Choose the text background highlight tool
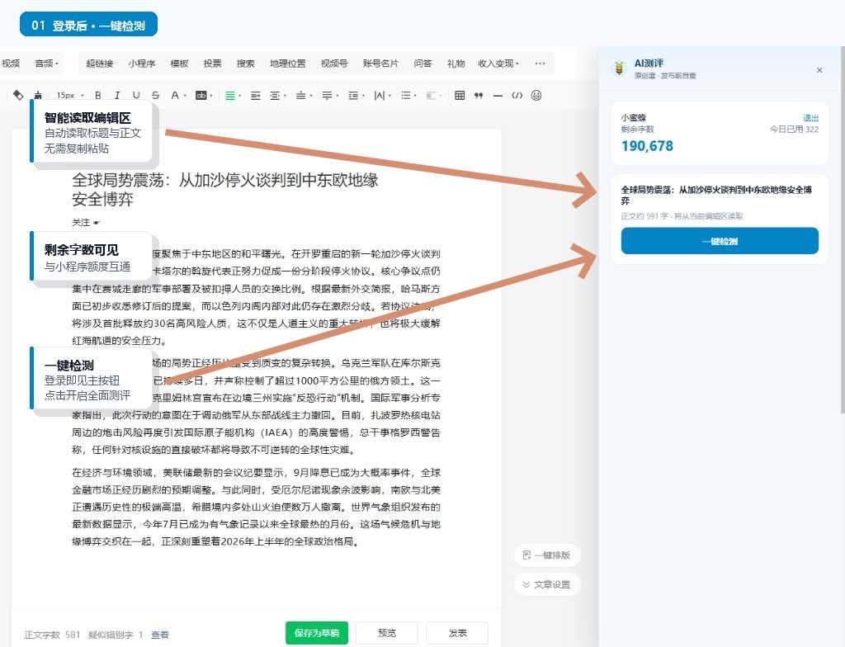Image resolution: width=845 pixels, height=647 pixels. [201, 96]
